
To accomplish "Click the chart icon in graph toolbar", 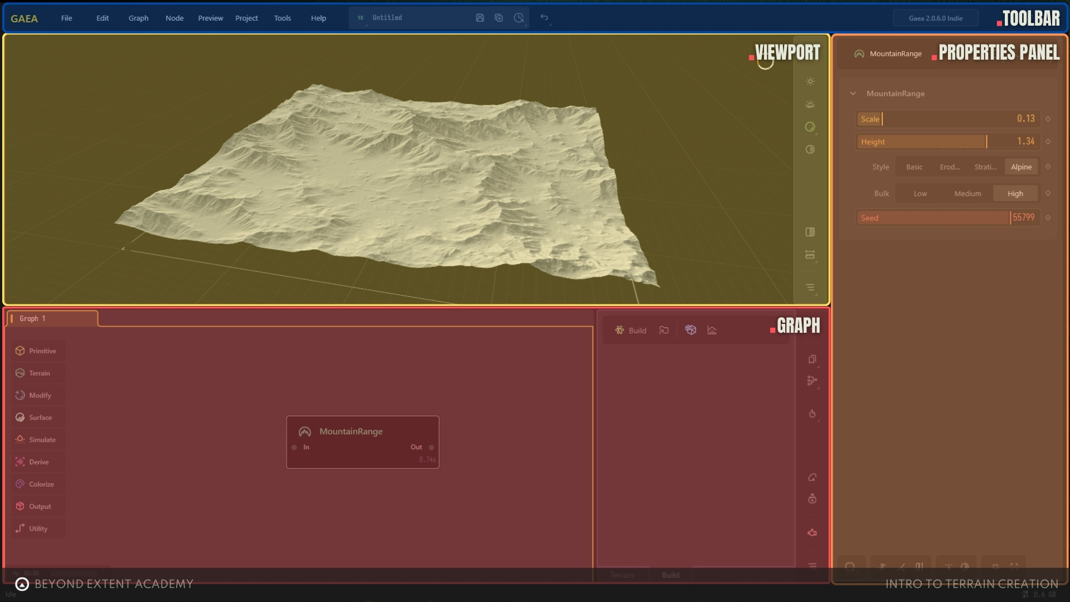I will 712,330.
